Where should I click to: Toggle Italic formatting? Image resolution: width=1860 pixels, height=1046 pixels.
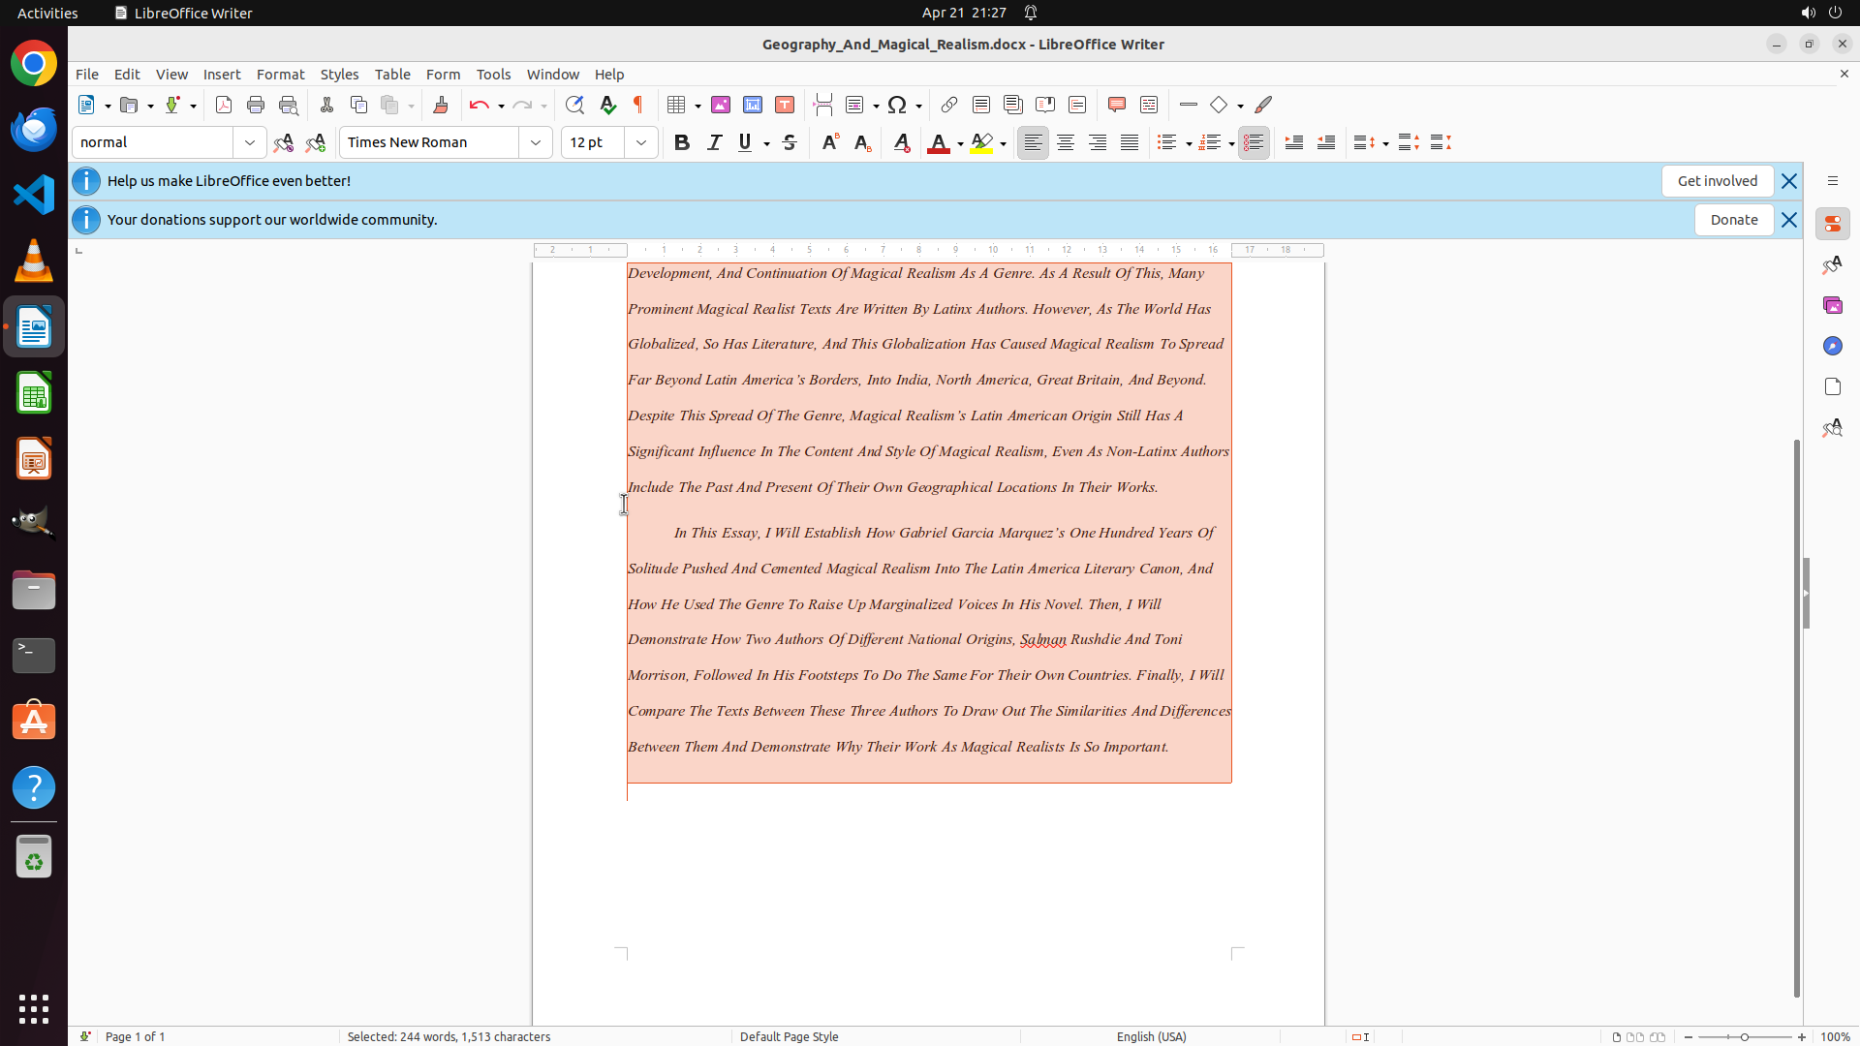(714, 142)
